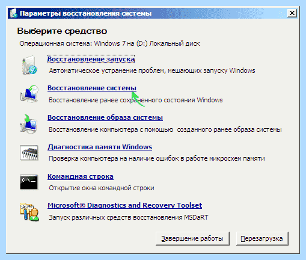Click the Завершение работы button

[x=192, y=238]
